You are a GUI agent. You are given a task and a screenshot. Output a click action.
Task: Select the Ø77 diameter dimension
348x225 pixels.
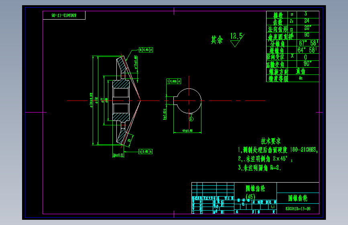(102, 100)
